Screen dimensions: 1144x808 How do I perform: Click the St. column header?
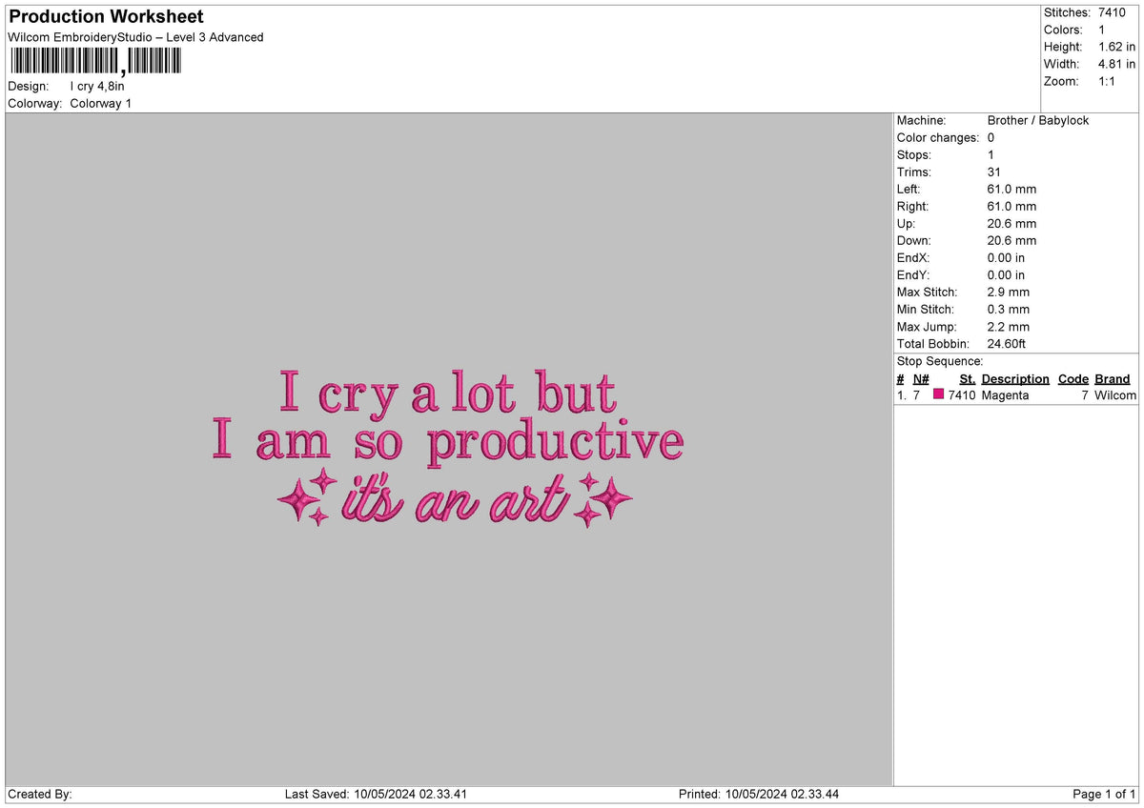[967, 378]
